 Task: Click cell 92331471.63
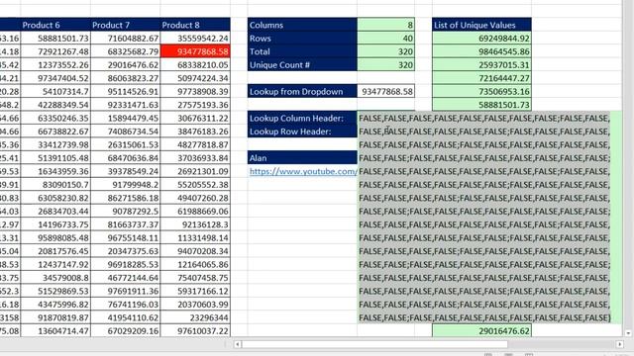pyautogui.click(x=126, y=105)
